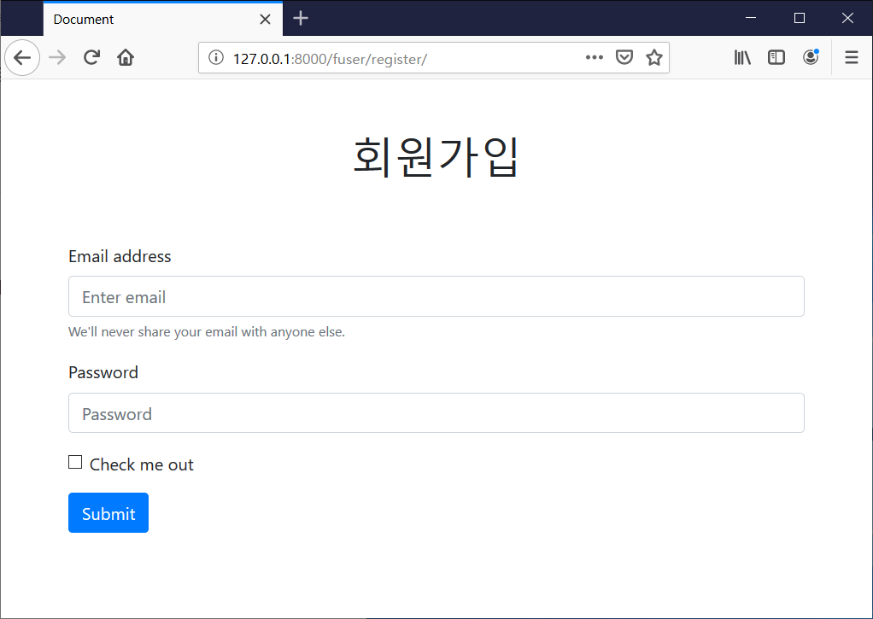Show site information icon in address bar
Image resolution: width=873 pixels, height=619 pixels.
coord(216,57)
